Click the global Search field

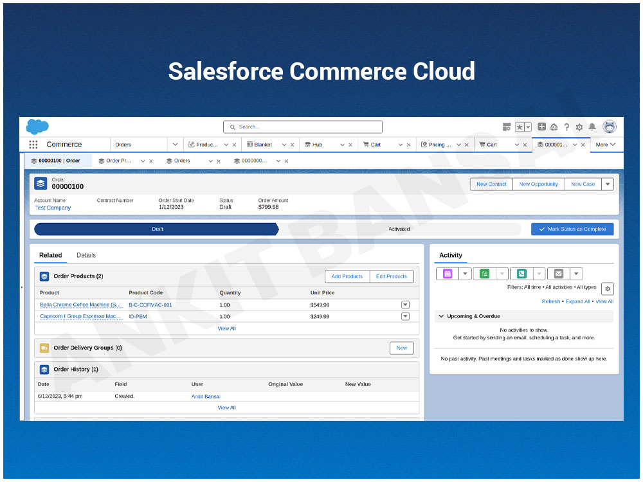coord(303,127)
